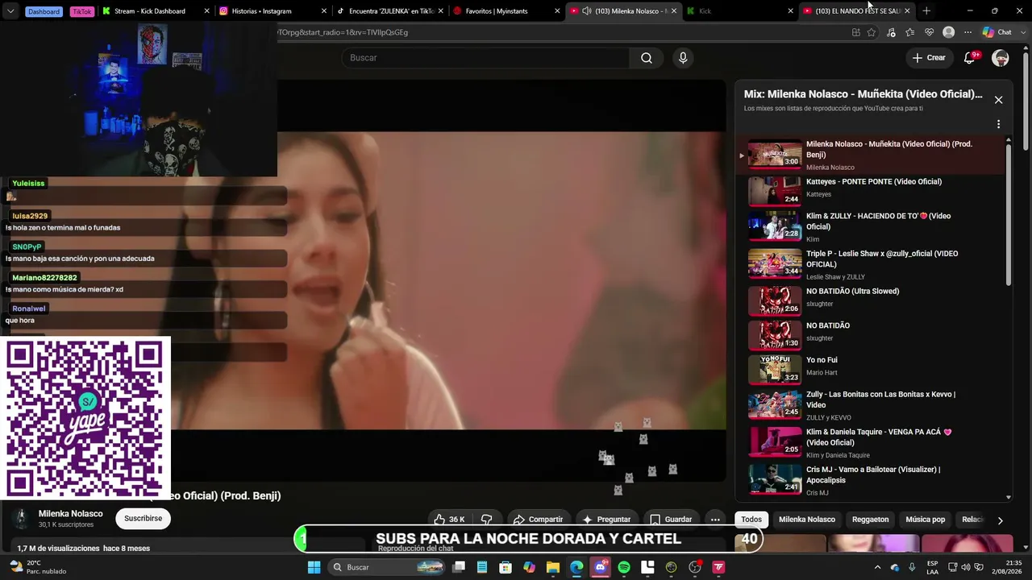Open File Explorer from the taskbar
1032x580 pixels.
[553, 567]
